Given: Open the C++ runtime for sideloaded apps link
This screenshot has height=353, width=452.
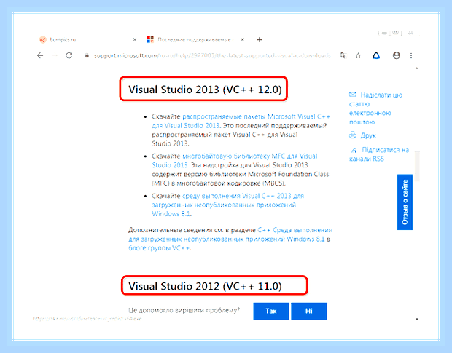Looking at the screenshot, I should point(230,239).
